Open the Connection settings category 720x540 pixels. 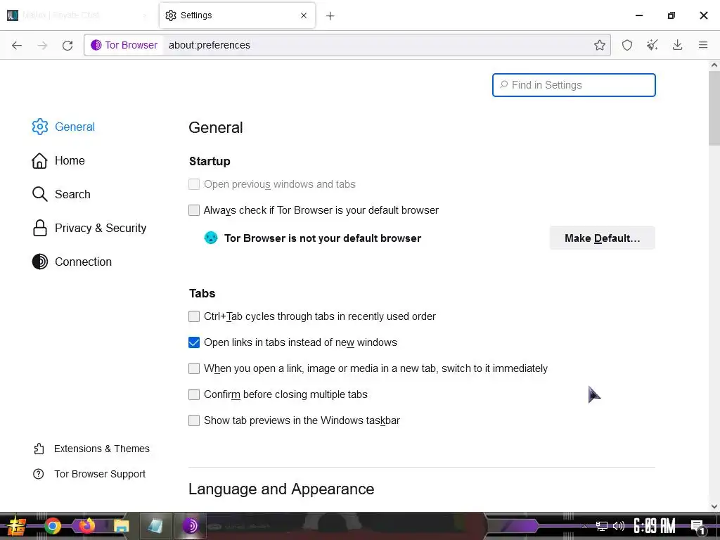click(72, 262)
